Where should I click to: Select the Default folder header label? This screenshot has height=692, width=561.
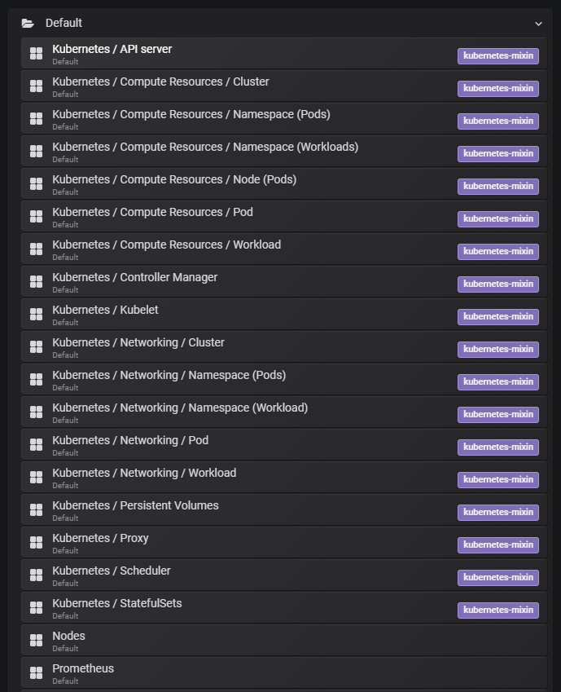[x=64, y=24]
